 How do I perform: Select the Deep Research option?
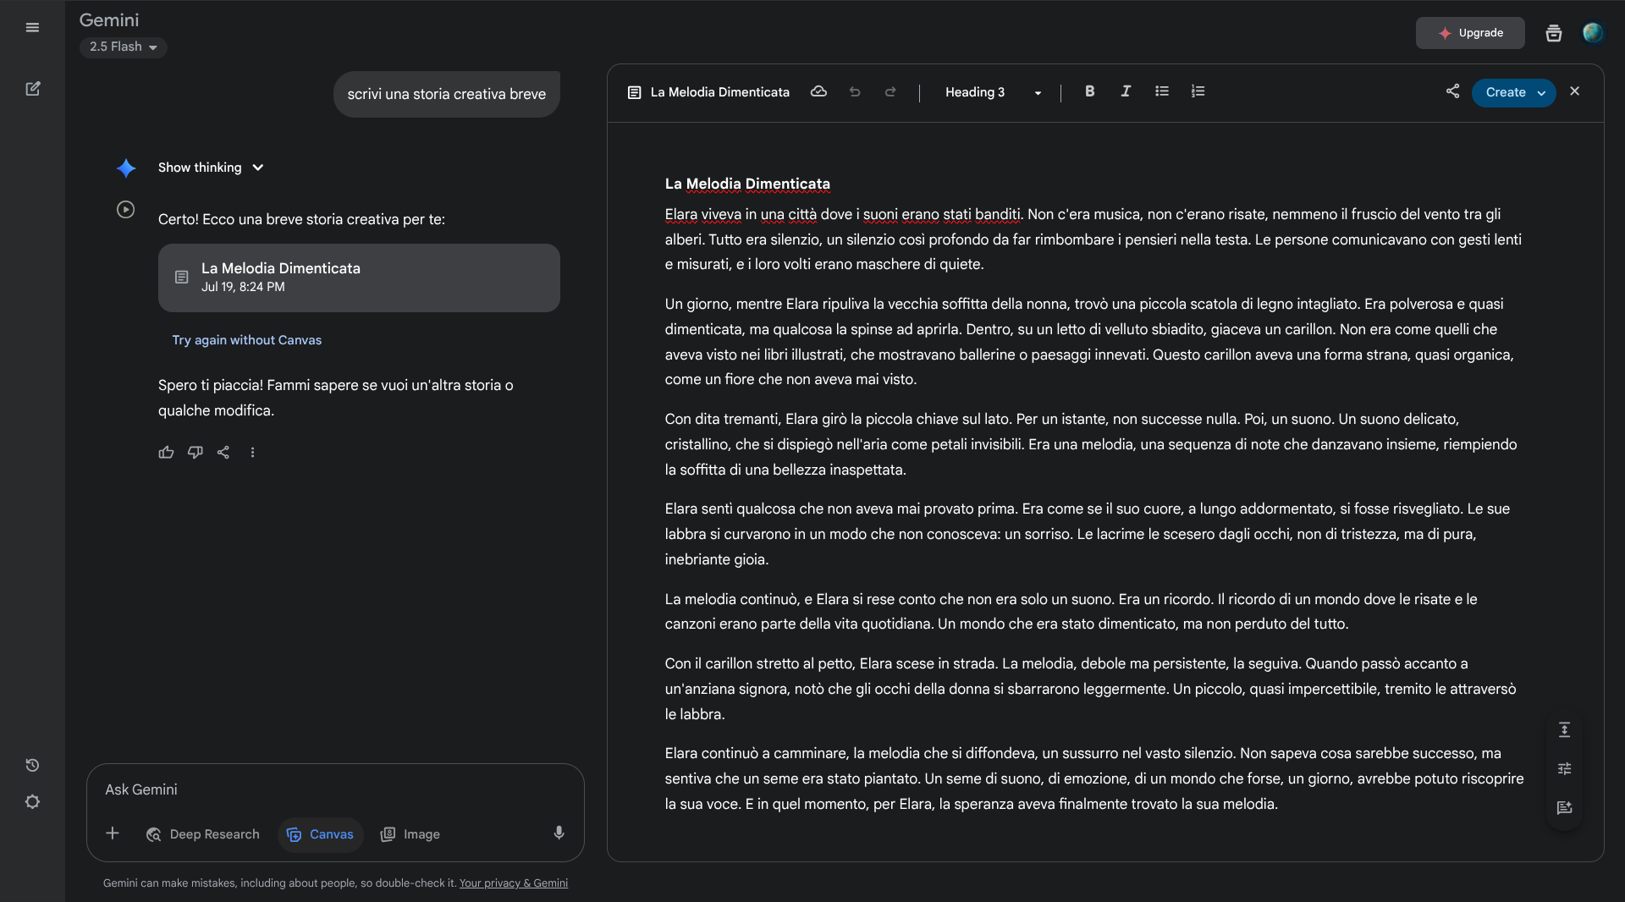[203, 834]
